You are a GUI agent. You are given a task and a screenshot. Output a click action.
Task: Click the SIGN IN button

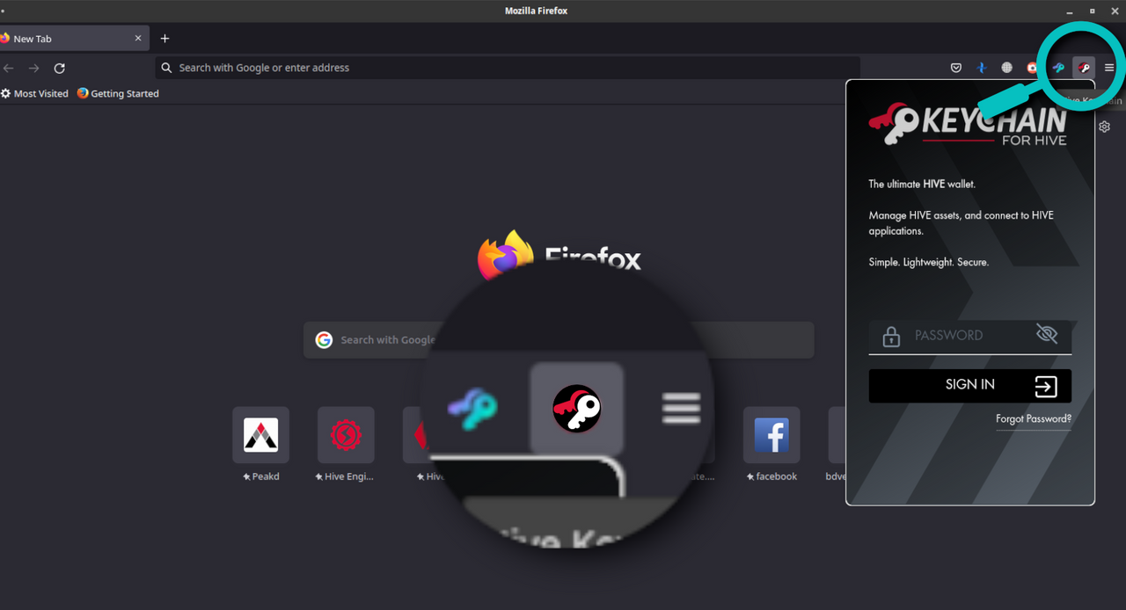pos(970,386)
